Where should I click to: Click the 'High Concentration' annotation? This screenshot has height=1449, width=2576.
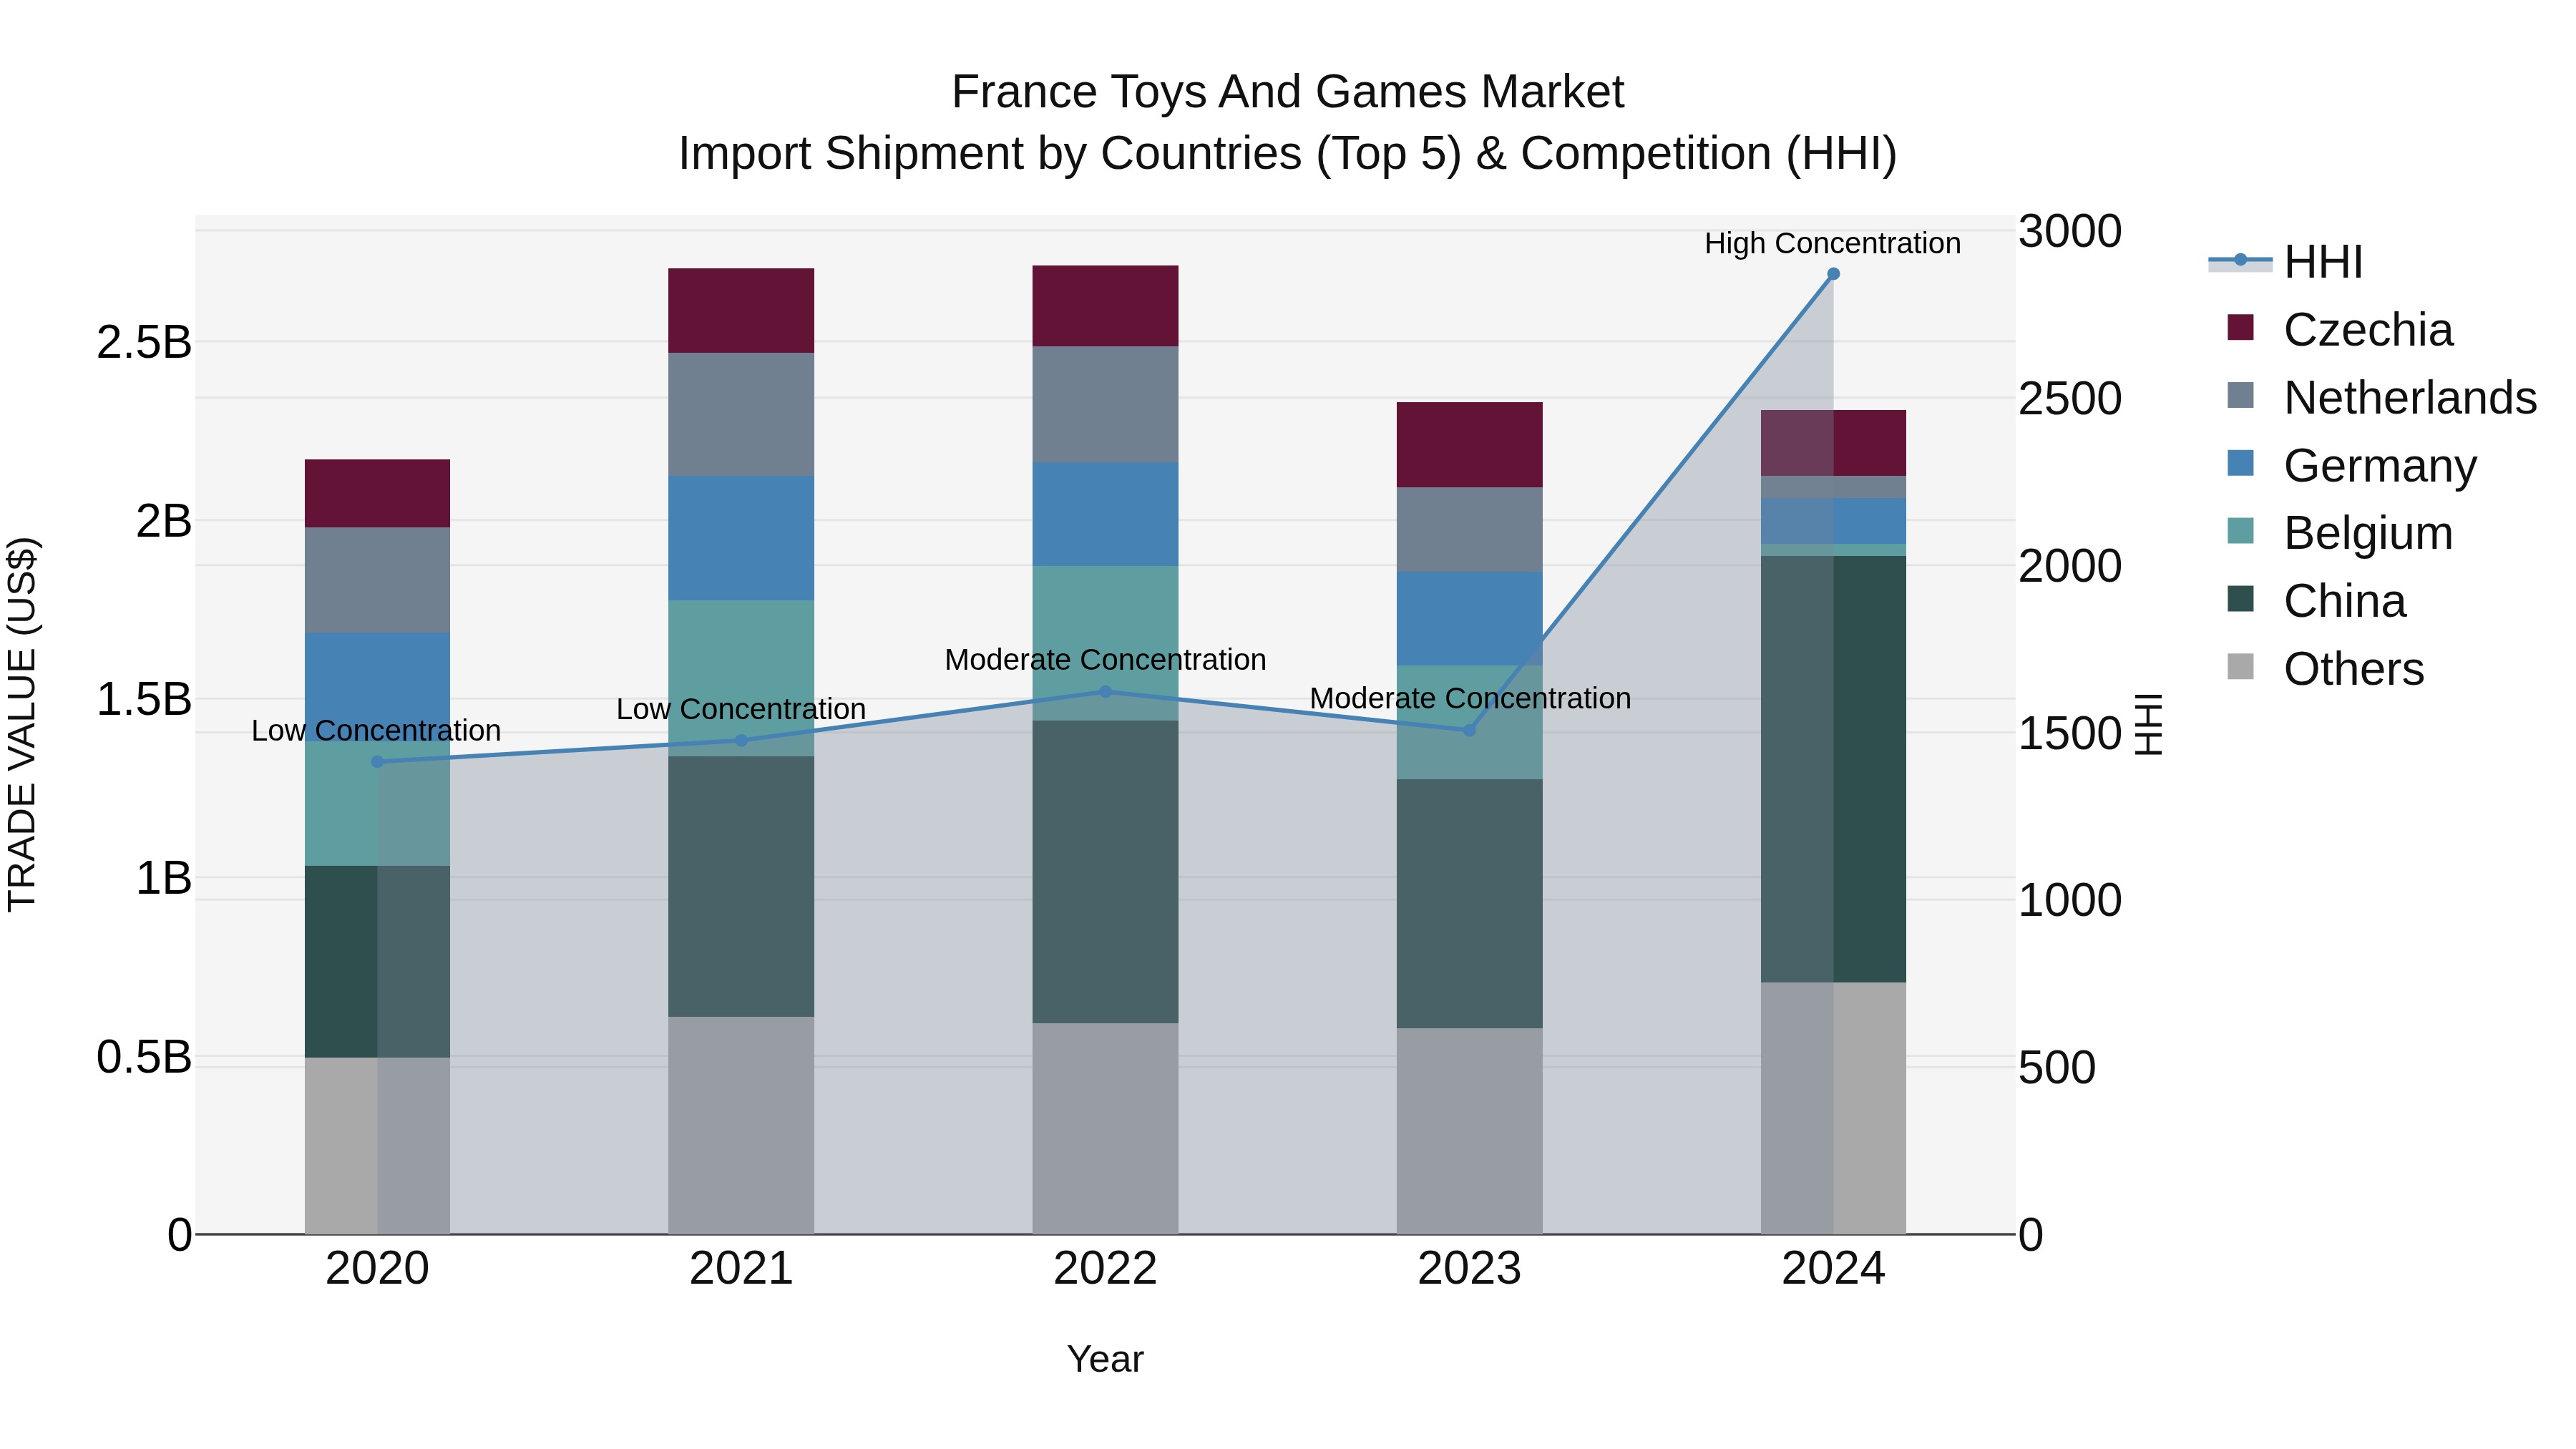click(x=1832, y=243)
